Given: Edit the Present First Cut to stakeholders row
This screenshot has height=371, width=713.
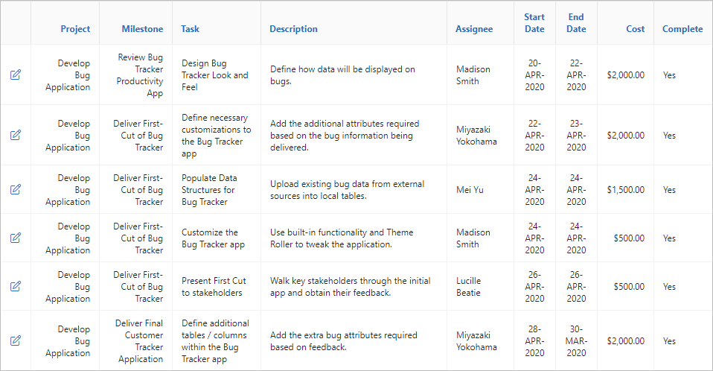Looking at the screenshot, I should 16,286.
